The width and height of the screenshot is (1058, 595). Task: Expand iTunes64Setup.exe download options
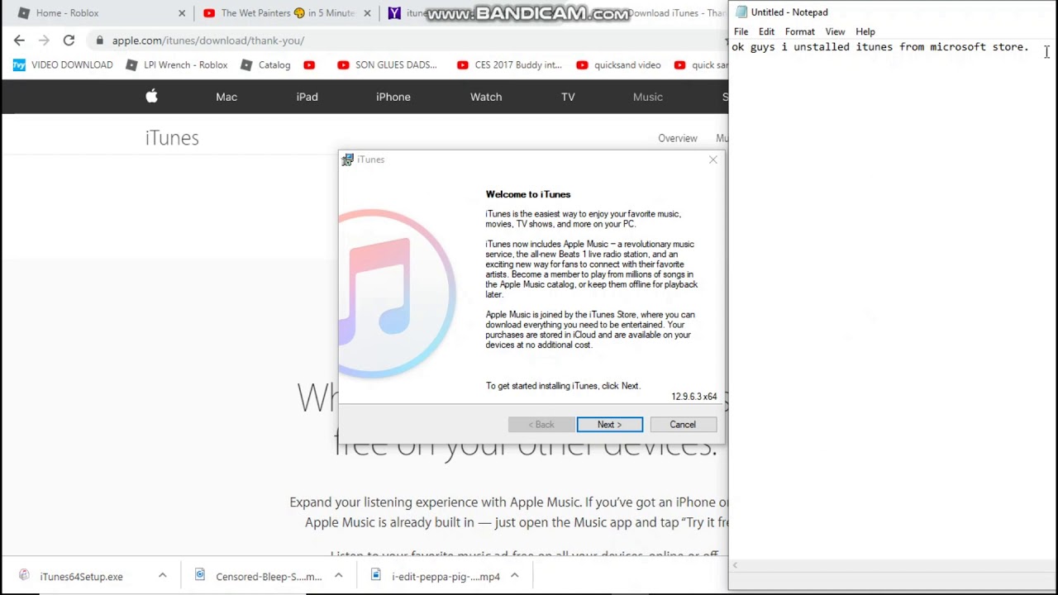(x=162, y=577)
